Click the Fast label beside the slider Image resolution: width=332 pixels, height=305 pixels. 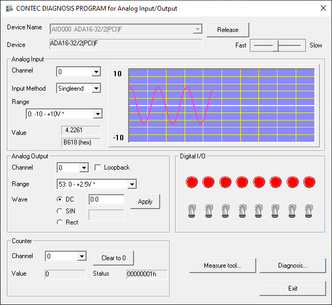click(x=241, y=45)
